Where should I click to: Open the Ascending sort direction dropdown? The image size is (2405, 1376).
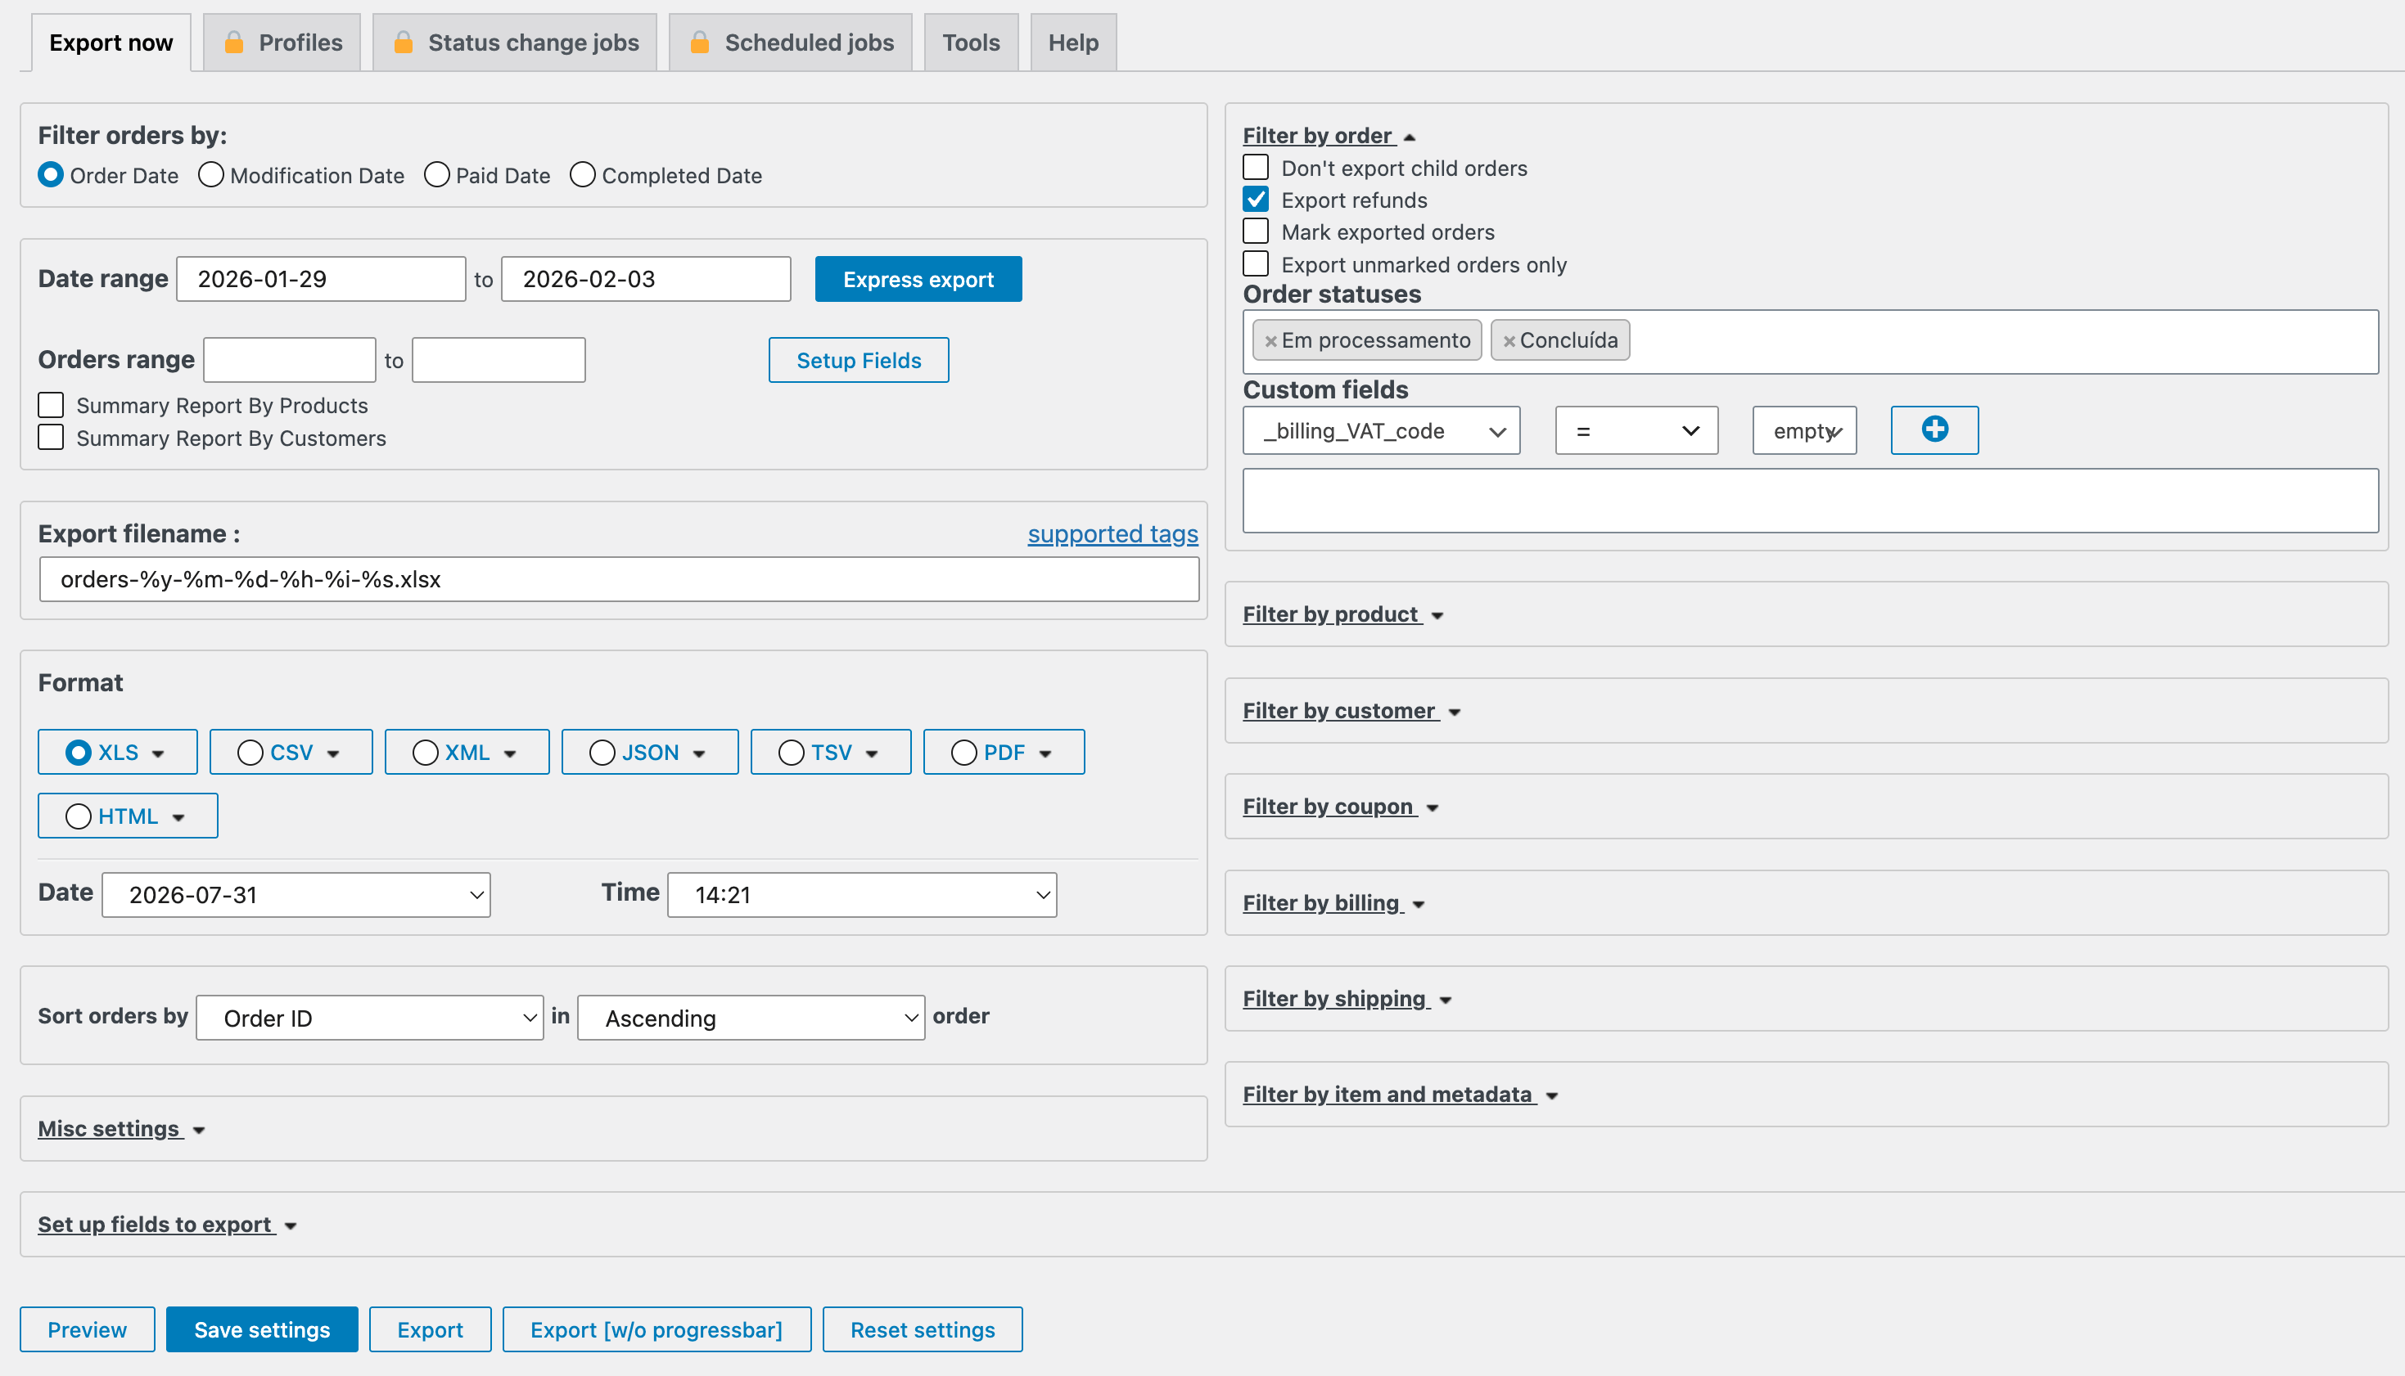[751, 1018]
